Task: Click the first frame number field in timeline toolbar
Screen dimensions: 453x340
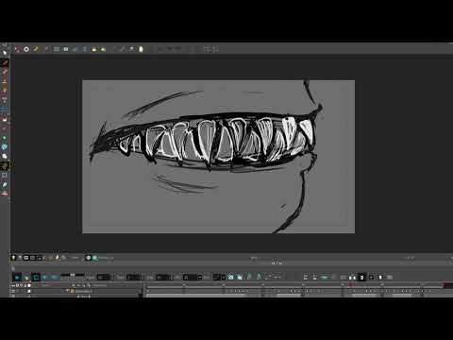Action: pos(104,278)
